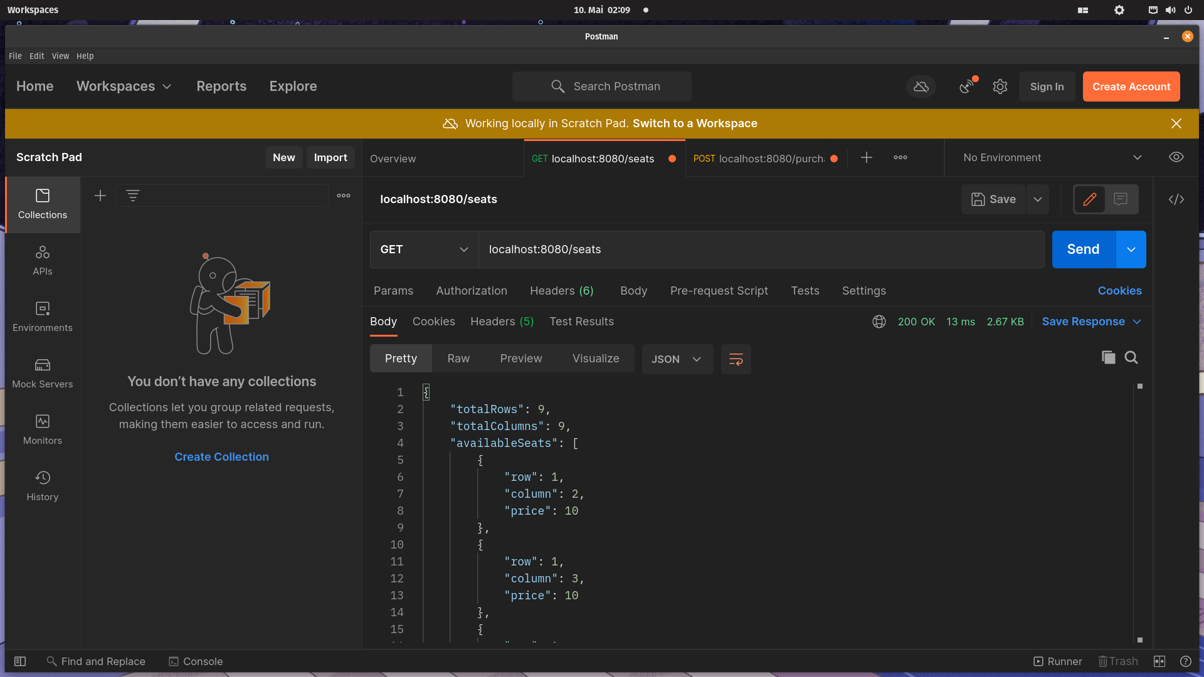Open the Monitors sidebar panel
Viewport: 1204px width, 677px height.
(42, 429)
